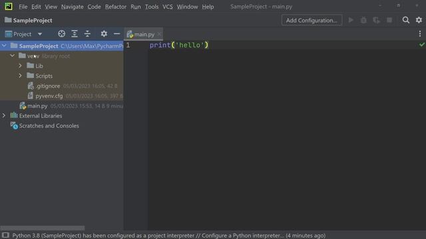This screenshot has height=239, width=426.
Task: Select the venv folder
Action: click(x=33, y=56)
